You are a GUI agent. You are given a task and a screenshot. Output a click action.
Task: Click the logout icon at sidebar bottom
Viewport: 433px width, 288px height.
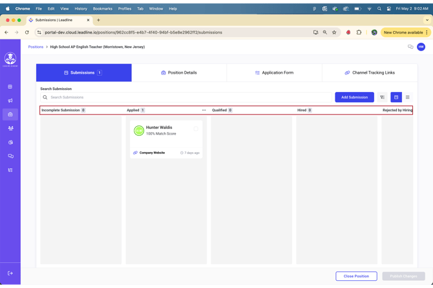click(10, 273)
